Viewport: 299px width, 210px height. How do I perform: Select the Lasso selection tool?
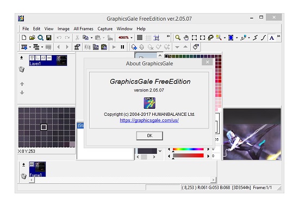pos(210,38)
